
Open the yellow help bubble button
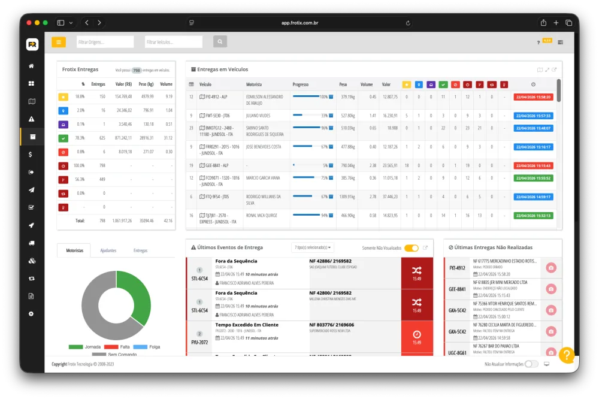567,355
